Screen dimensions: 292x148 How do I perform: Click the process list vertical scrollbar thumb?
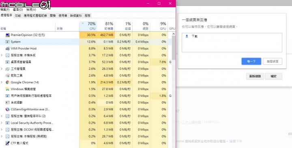coord(174,48)
